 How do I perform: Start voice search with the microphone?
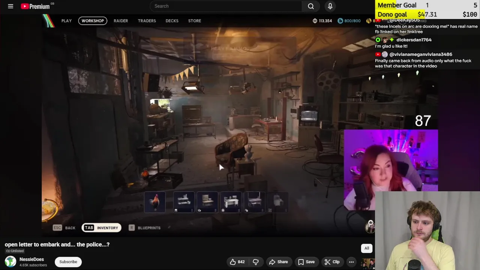pyautogui.click(x=330, y=6)
